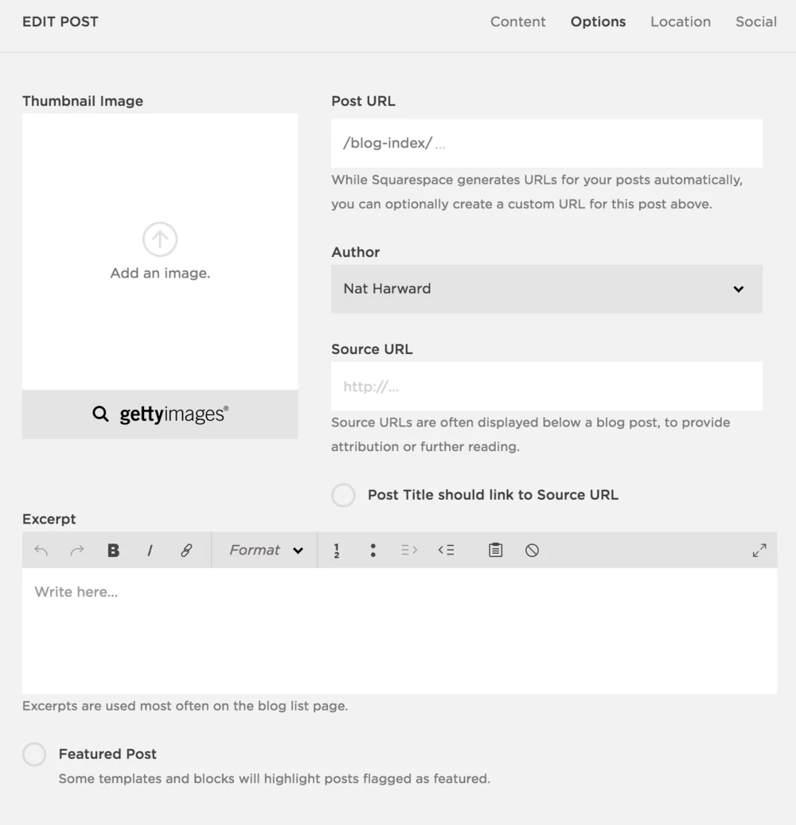Viewport: 796px width, 825px height.
Task: Enable Post Title should link to Source URL
Action: click(343, 495)
